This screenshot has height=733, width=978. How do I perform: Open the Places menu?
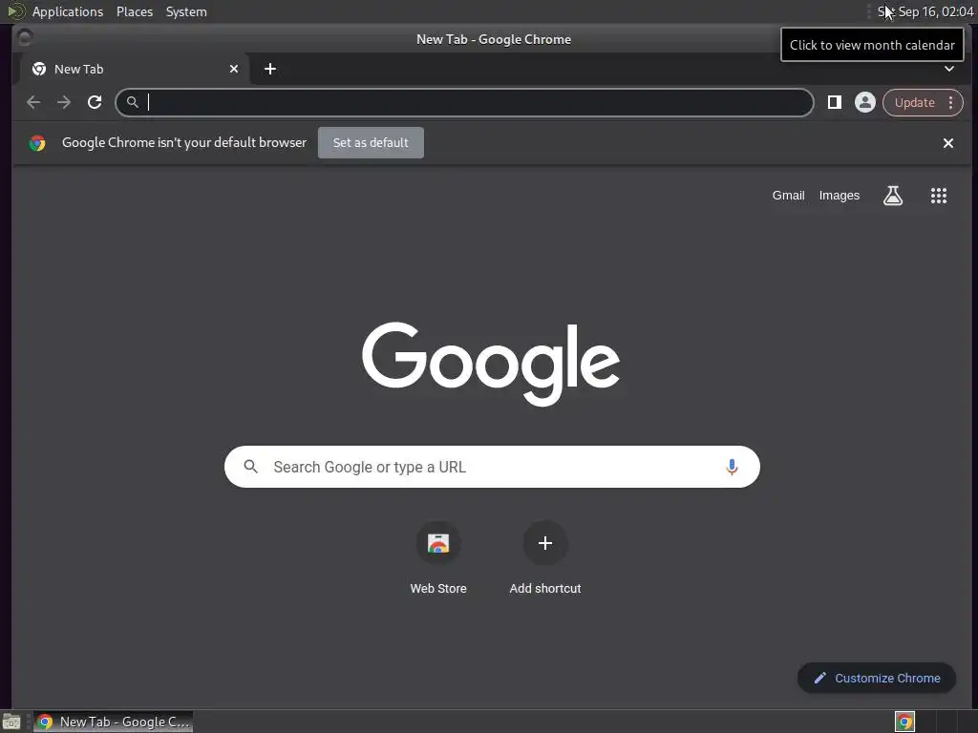[135, 11]
